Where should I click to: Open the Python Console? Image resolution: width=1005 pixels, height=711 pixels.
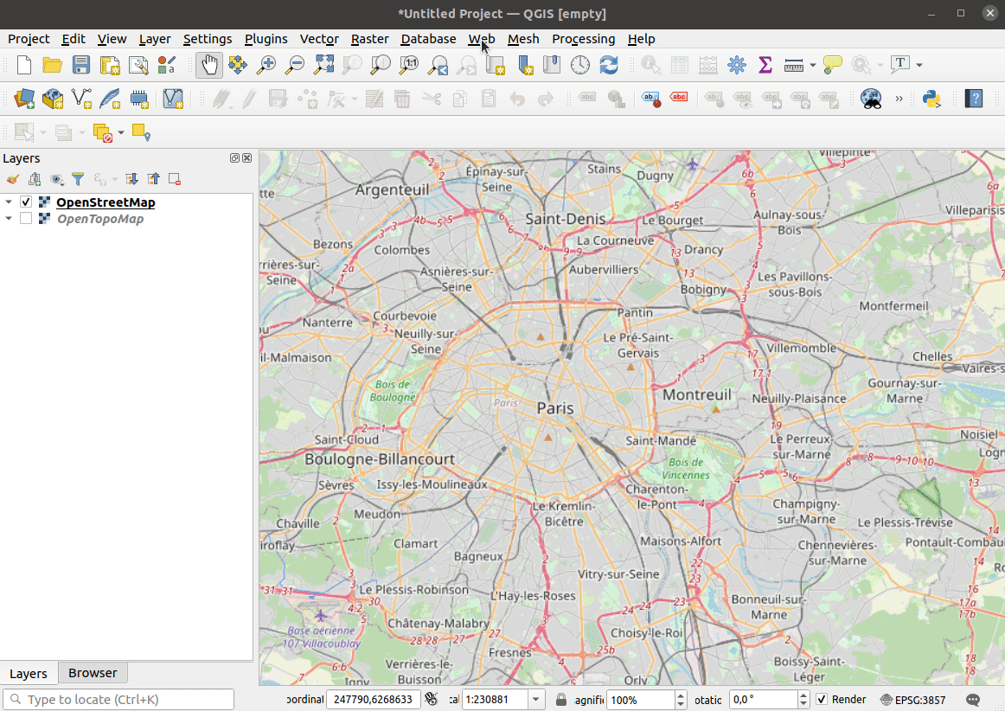click(931, 99)
